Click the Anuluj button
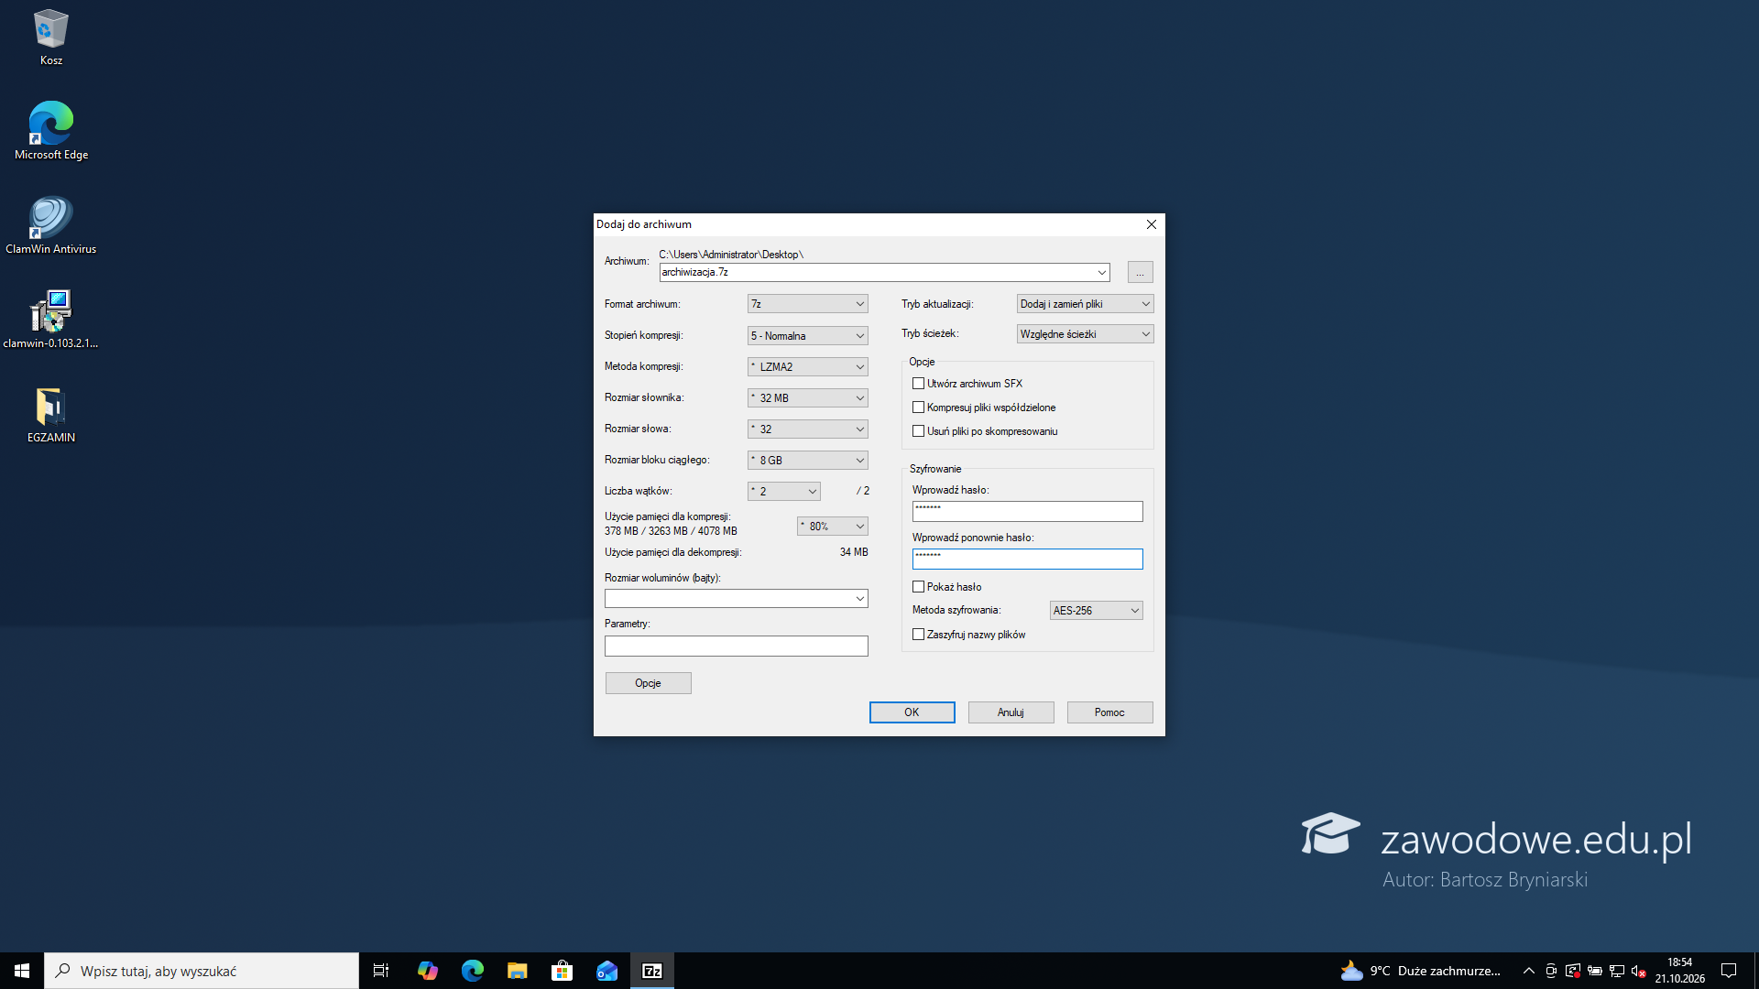Viewport: 1759px width, 989px height. [1011, 712]
